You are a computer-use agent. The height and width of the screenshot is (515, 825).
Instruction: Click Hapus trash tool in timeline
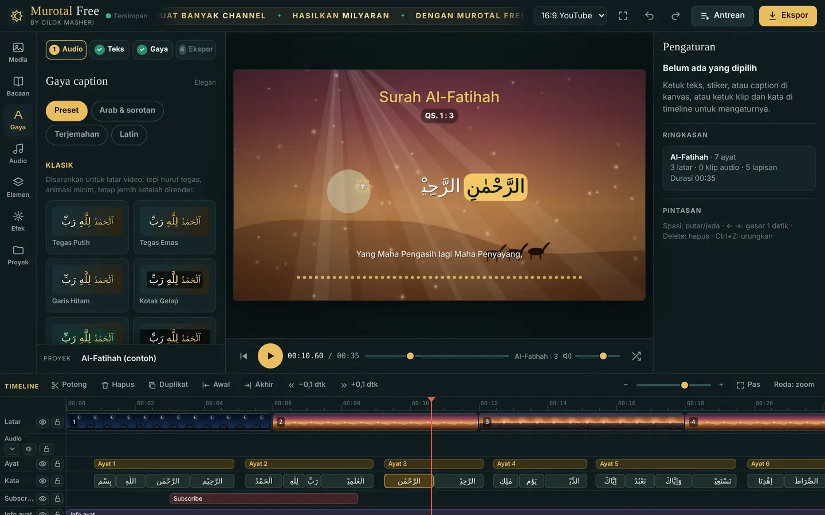pyautogui.click(x=118, y=385)
